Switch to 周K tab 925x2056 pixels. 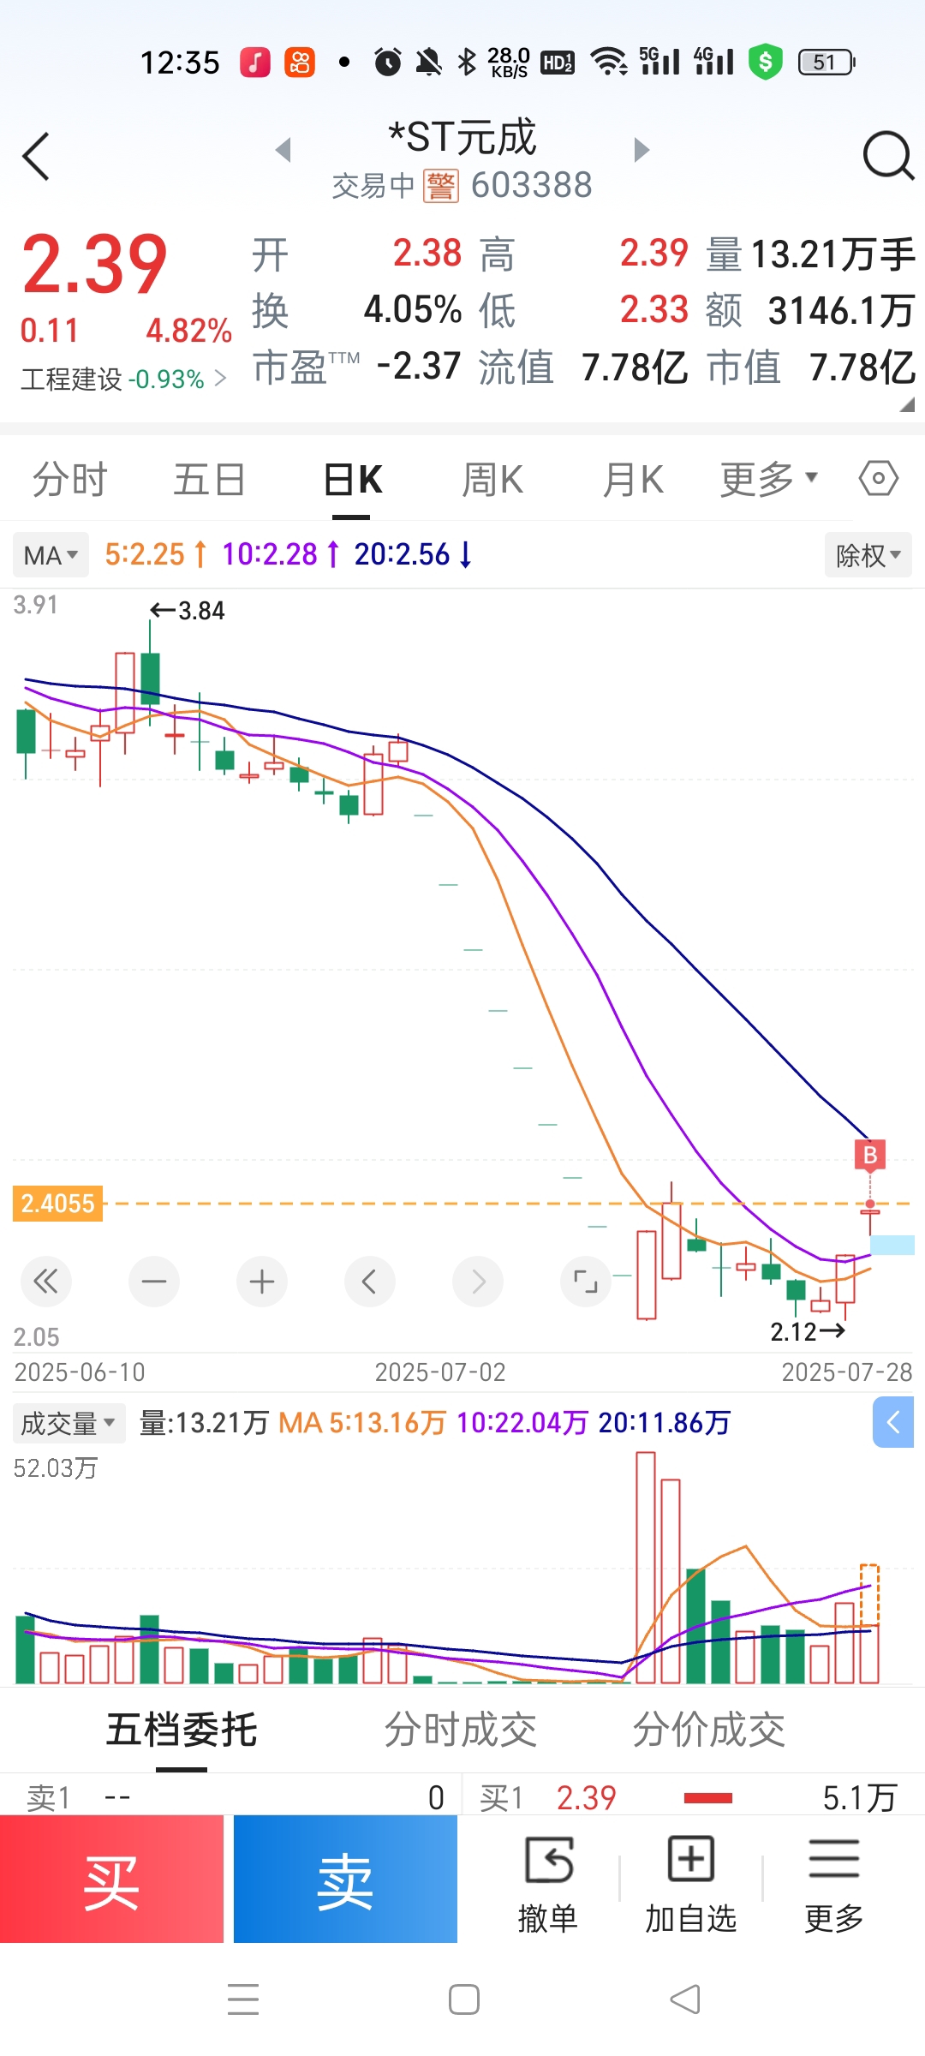[x=492, y=479]
